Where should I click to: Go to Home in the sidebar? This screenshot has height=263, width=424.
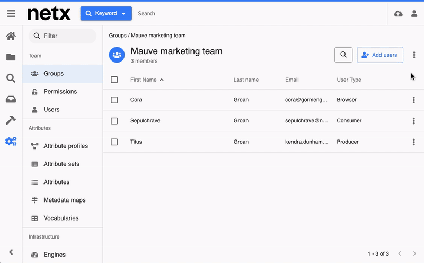[x=11, y=36]
